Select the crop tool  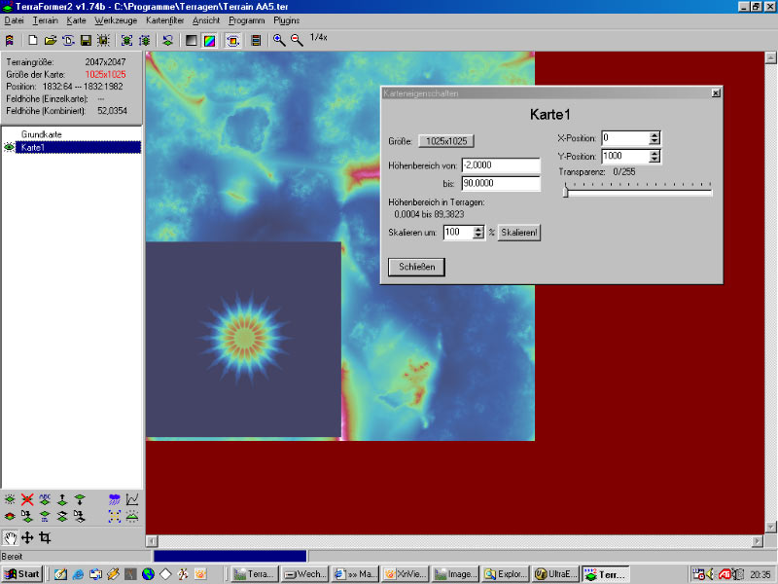[45, 537]
